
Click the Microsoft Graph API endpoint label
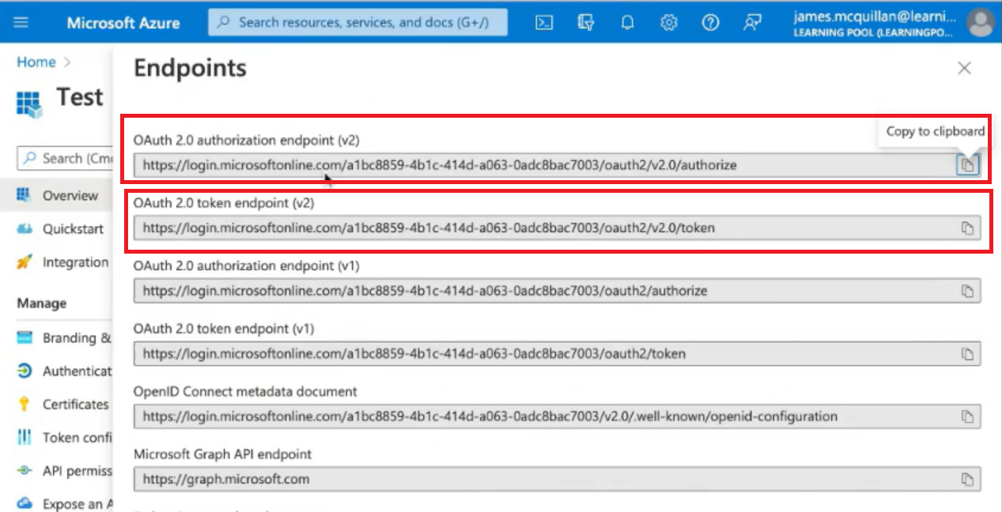223,454
